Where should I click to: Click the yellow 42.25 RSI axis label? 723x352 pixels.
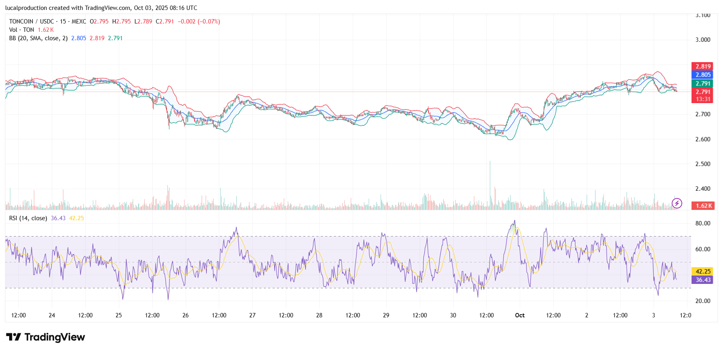(x=703, y=272)
